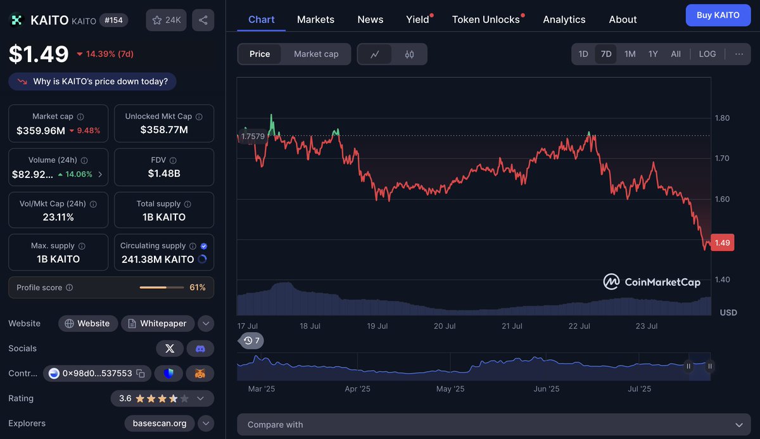The height and width of the screenshot is (439, 760).
Task: Click Why is KAITO's price down today
Action: click(92, 81)
